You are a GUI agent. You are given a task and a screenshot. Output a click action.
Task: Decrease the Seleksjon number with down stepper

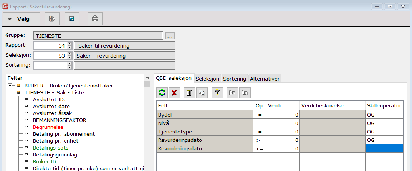[x=69, y=58]
